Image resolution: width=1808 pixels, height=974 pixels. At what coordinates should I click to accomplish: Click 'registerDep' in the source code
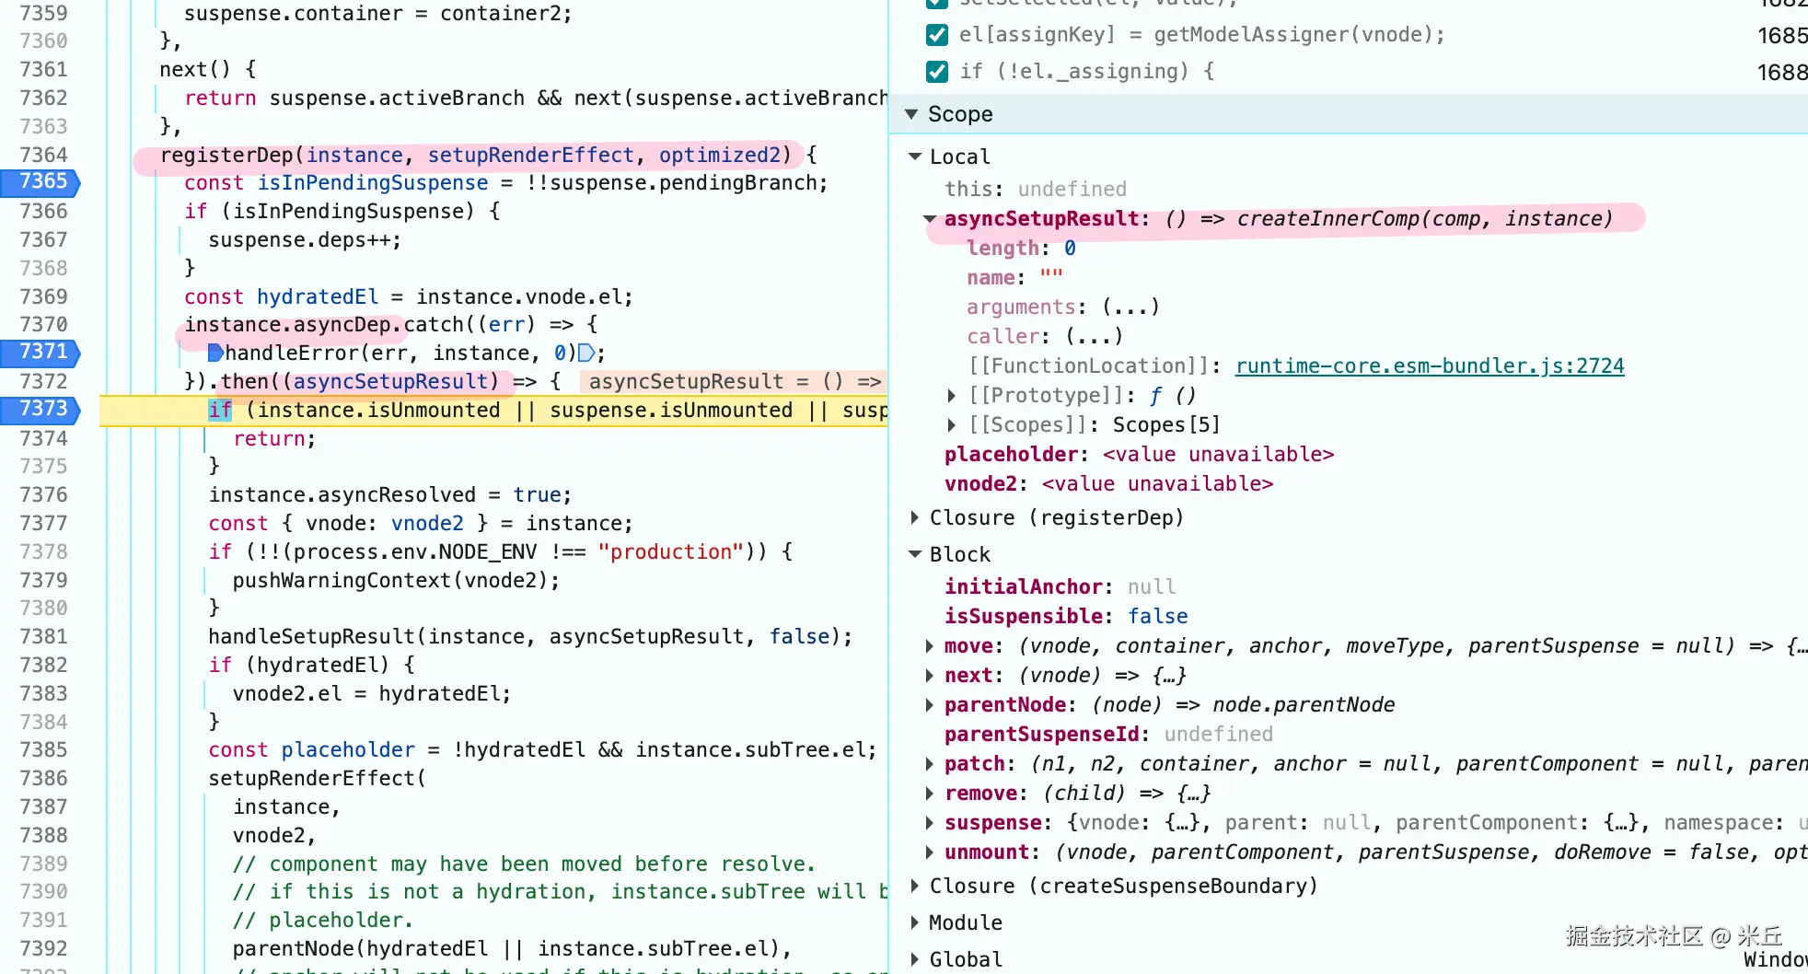tap(226, 156)
